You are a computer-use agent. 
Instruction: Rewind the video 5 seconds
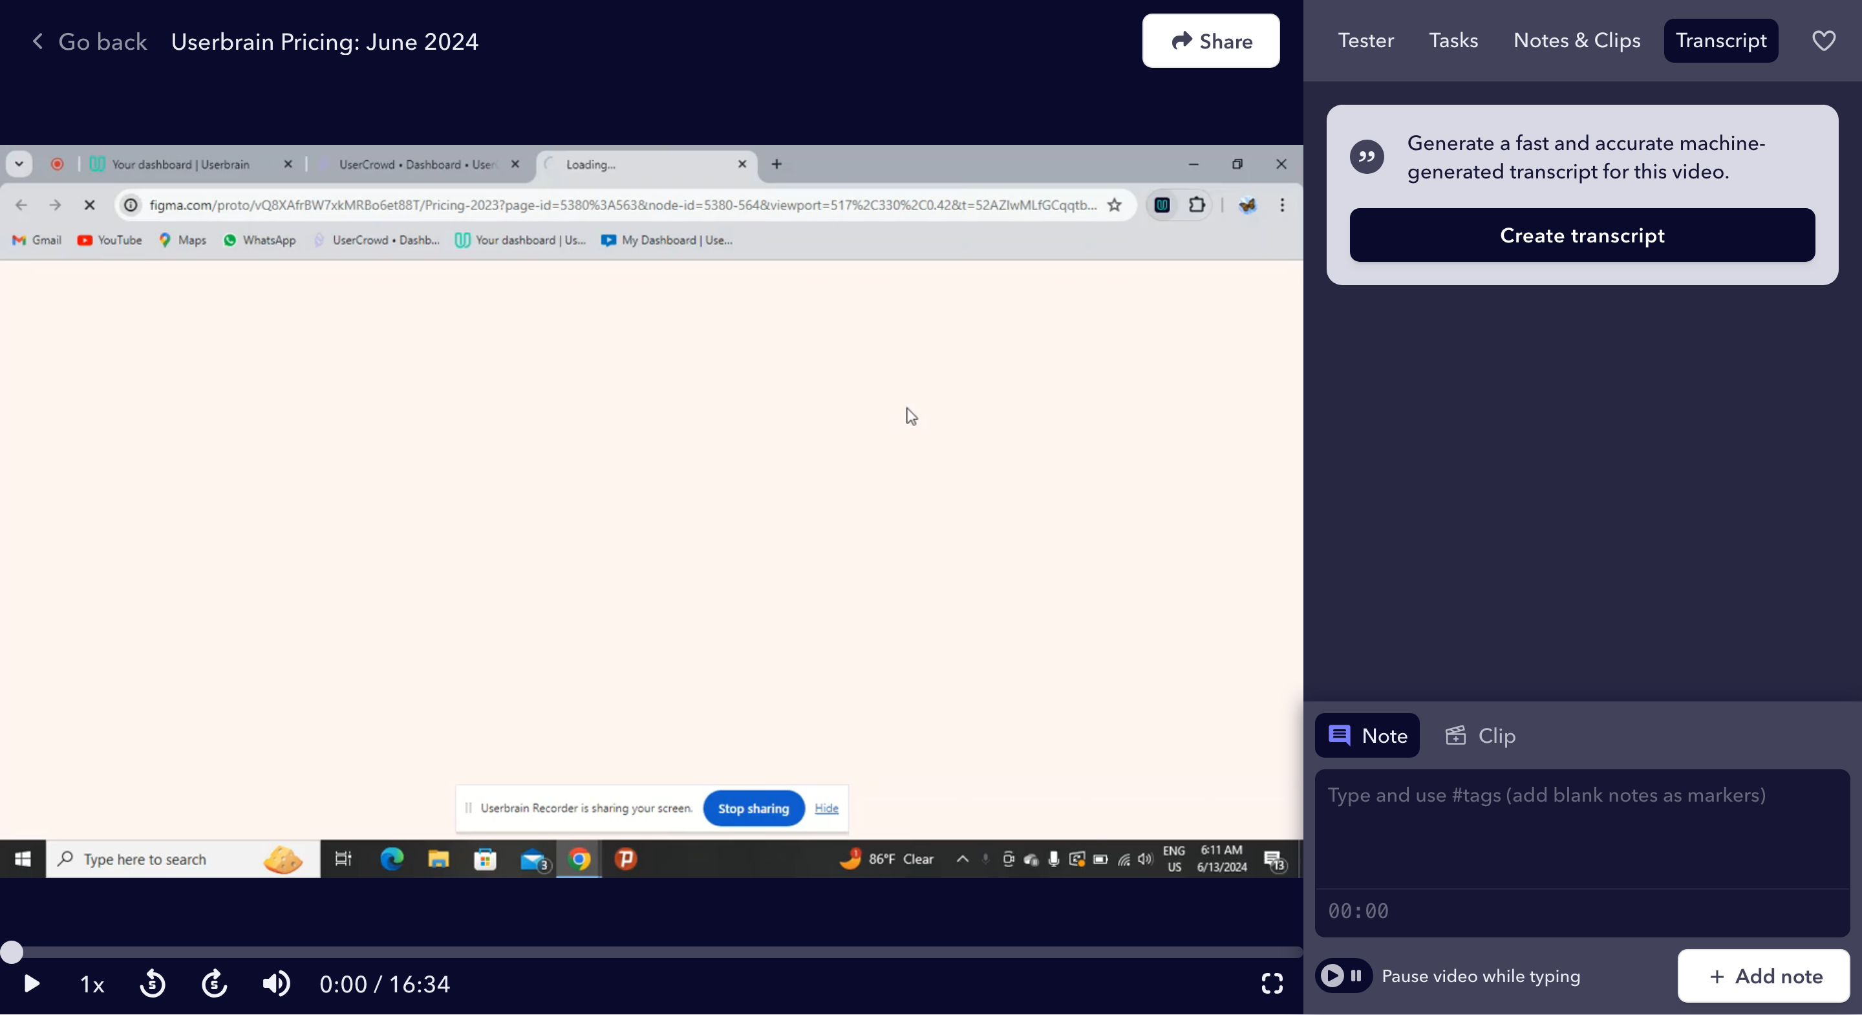[x=153, y=984]
